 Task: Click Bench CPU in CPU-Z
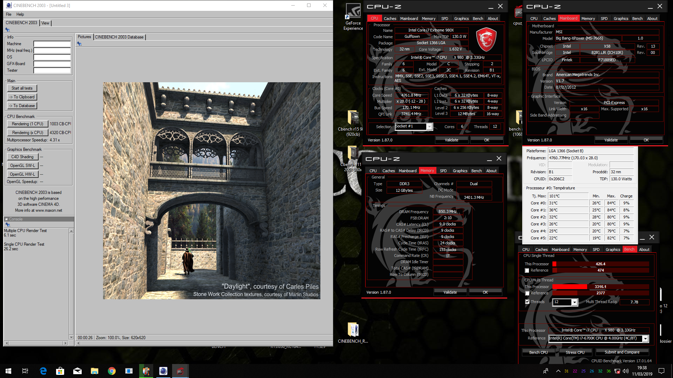pyautogui.click(x=538, y=352)
